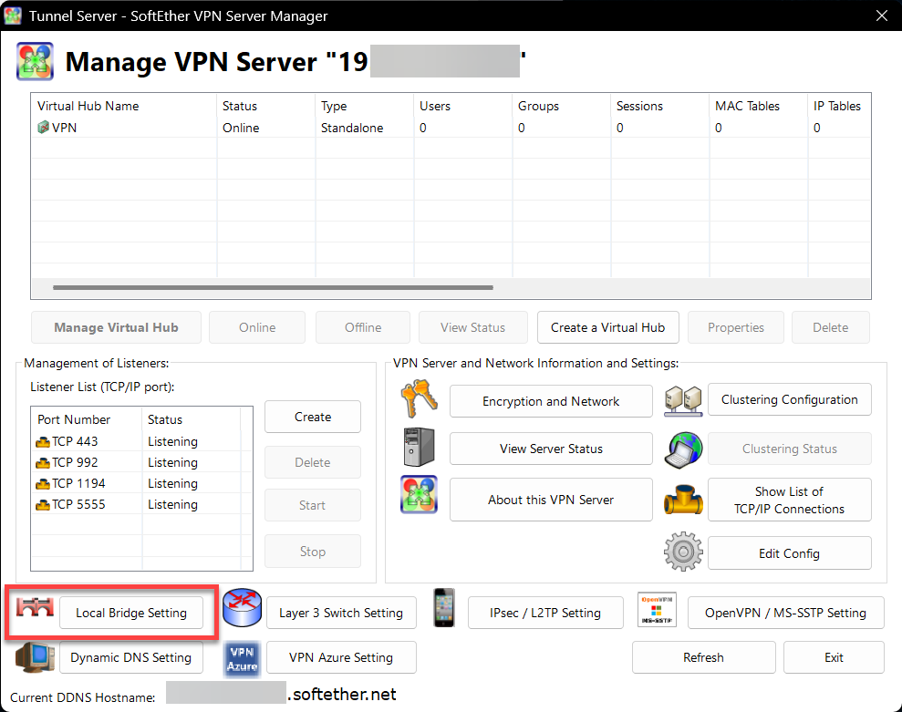This screenshot has width=902, height=712.
Task: Click the Exit button
Action: click(x=834, y=657)
